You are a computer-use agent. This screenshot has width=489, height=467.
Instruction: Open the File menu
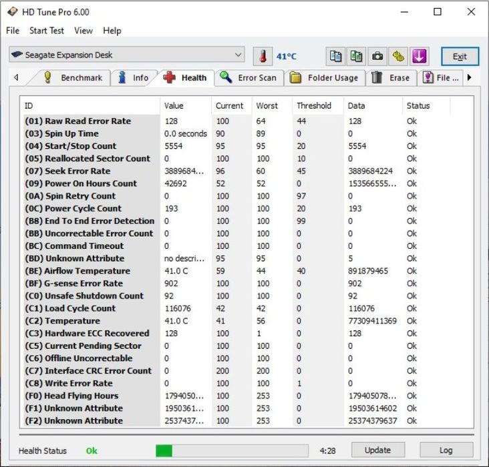[x=13, y=31]
